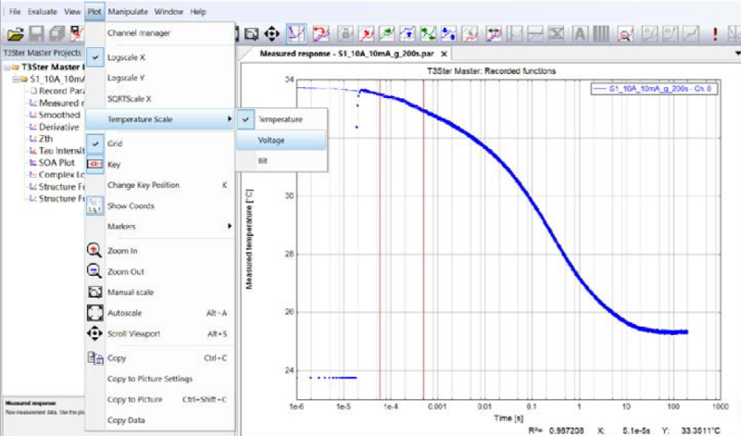Uncheck Logscale X in the Plot menu
This screenshot has width=741, height=436.
[160, 57]
